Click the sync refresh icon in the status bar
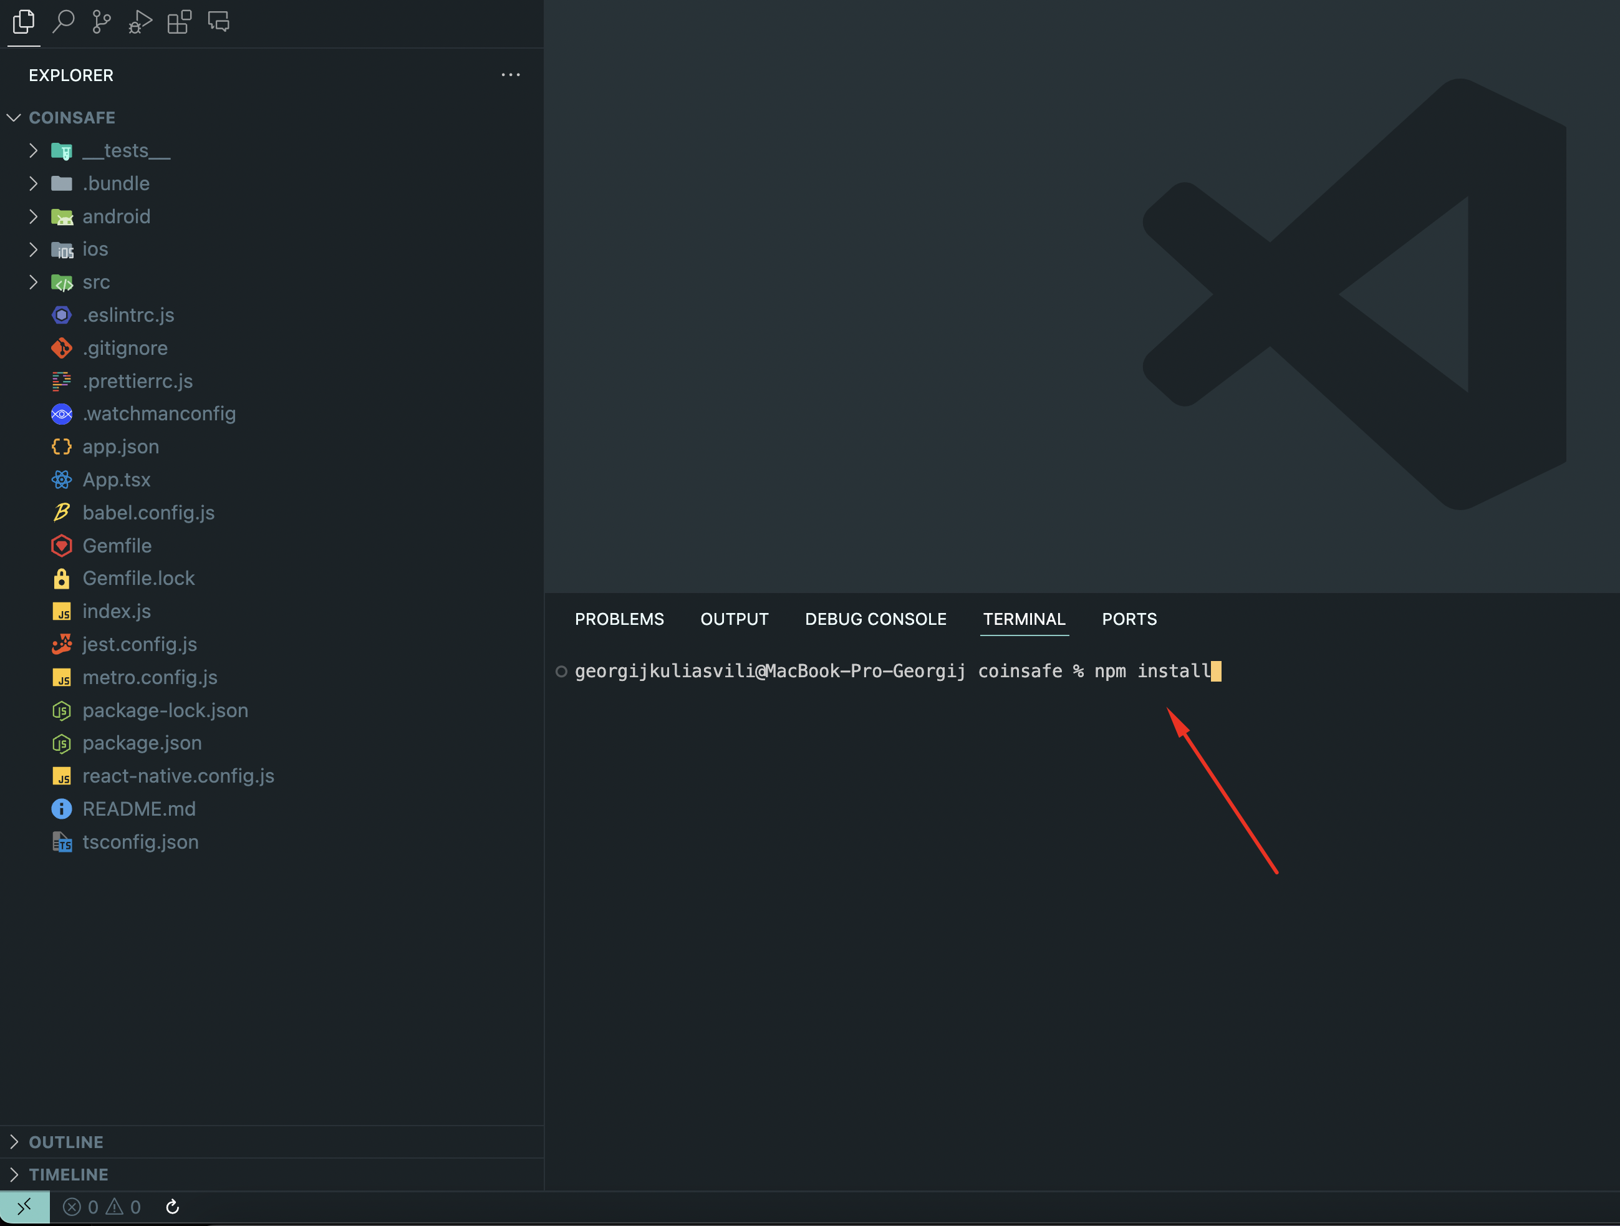Viewport: 1620px width, 1226px height. tap(173, 1206)
